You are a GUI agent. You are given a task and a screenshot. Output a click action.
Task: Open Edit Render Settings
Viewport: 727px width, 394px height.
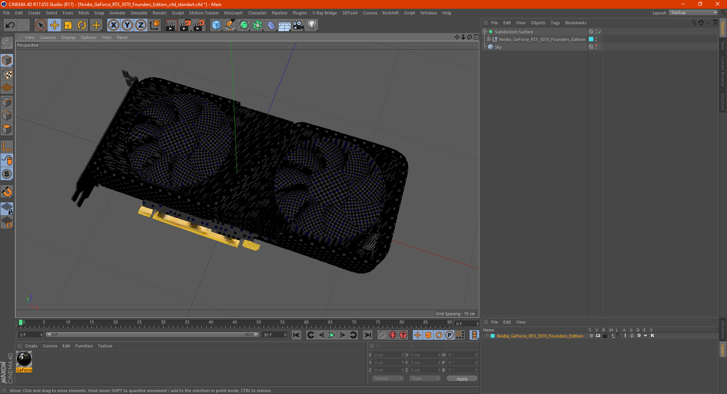click(199, 25)
